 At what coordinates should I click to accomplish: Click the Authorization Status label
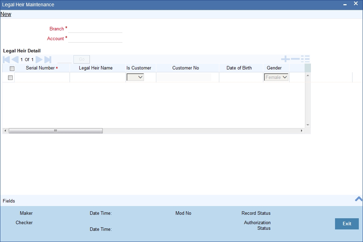point(257,225)
